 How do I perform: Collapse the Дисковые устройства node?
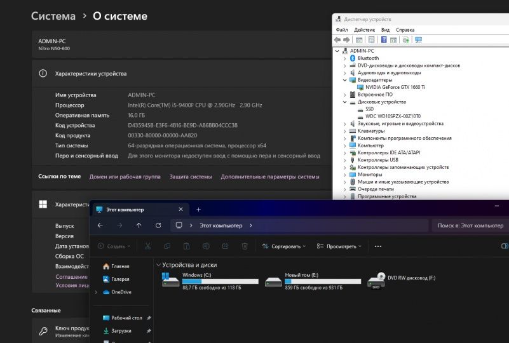[345, 102]
